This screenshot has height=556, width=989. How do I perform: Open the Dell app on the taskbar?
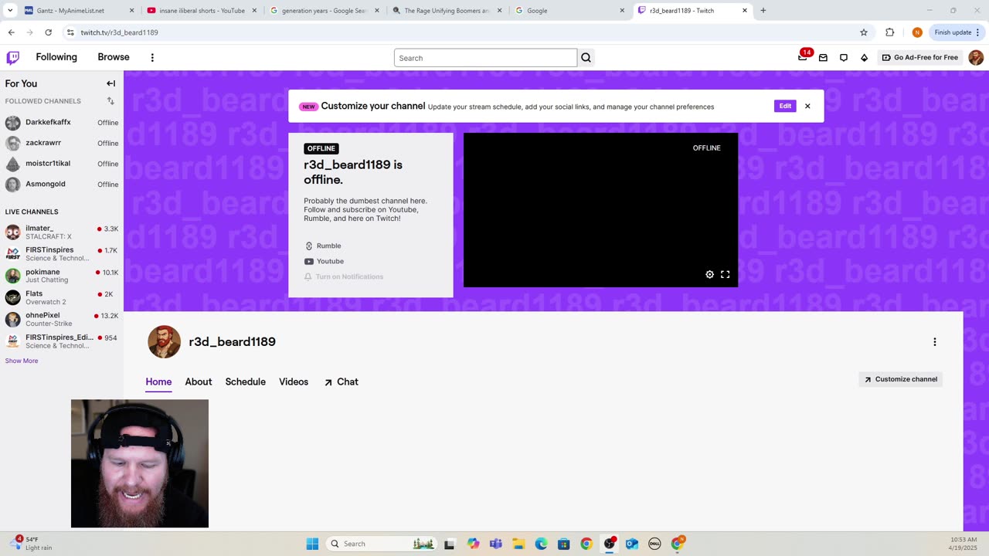point(654,544)
